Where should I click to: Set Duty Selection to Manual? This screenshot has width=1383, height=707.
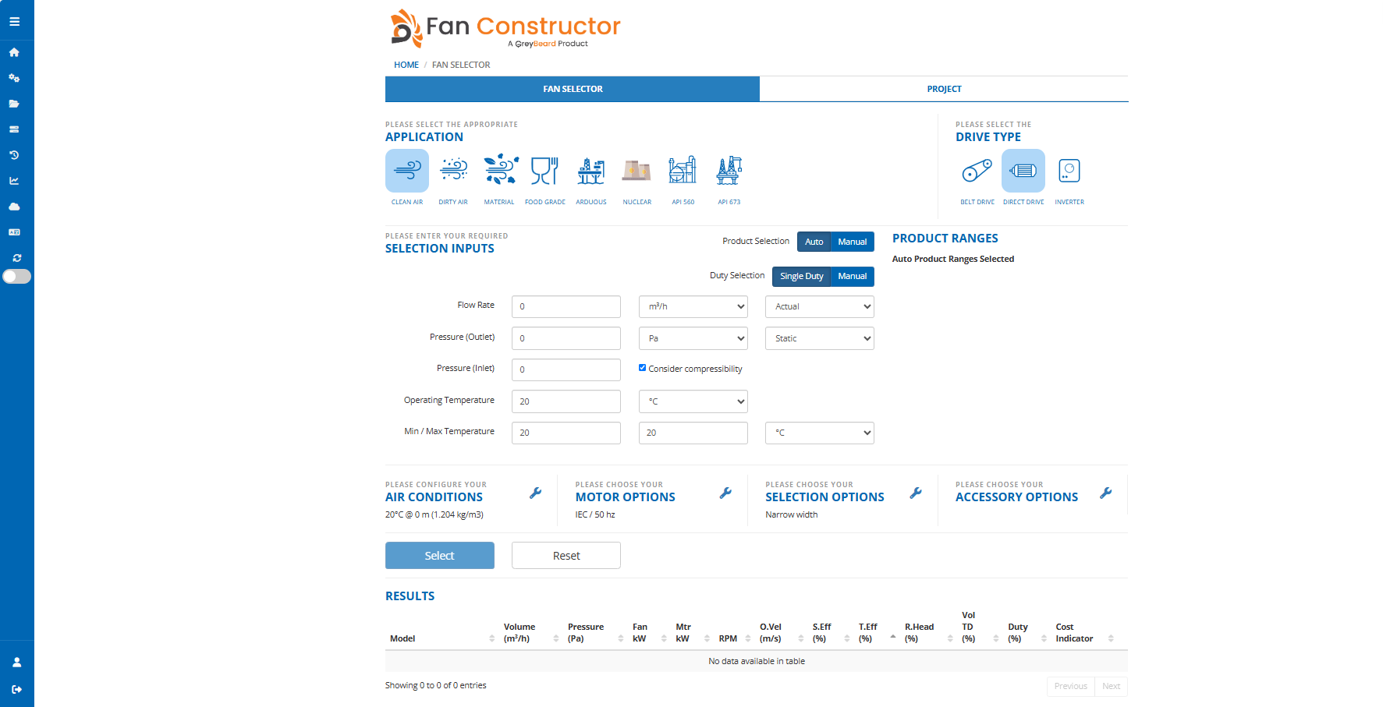[852, 276]
